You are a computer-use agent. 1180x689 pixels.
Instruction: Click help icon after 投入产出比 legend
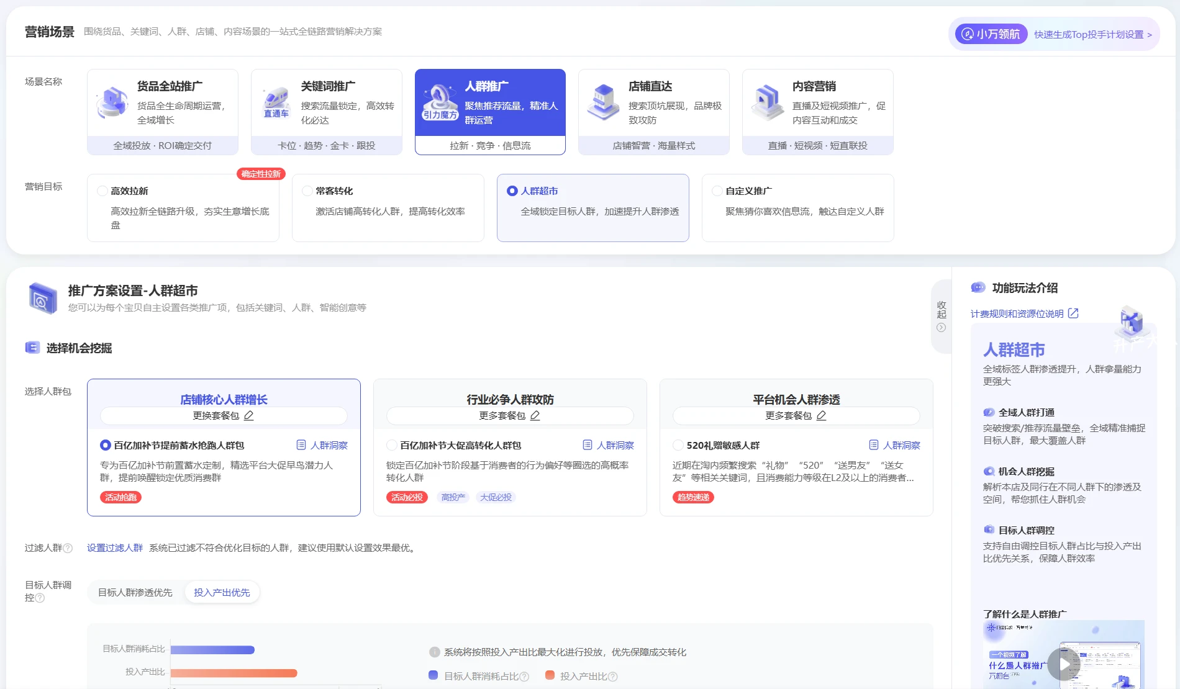click(x=613, y=677)
